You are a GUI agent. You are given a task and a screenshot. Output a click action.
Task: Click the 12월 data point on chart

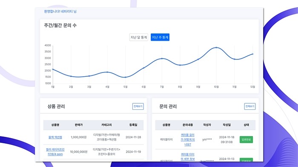pos(252,54)
